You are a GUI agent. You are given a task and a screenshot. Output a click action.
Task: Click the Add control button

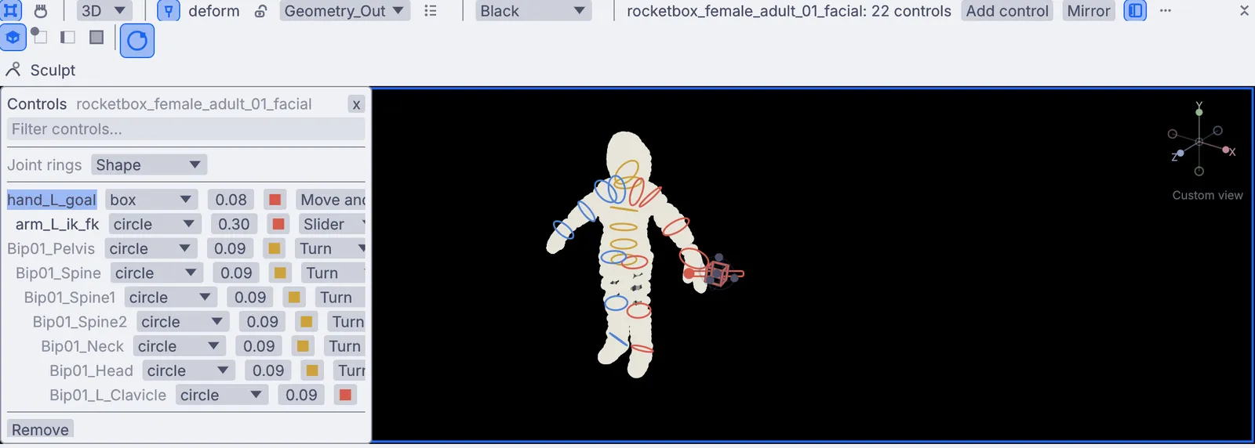click(x=1007, y=11)
